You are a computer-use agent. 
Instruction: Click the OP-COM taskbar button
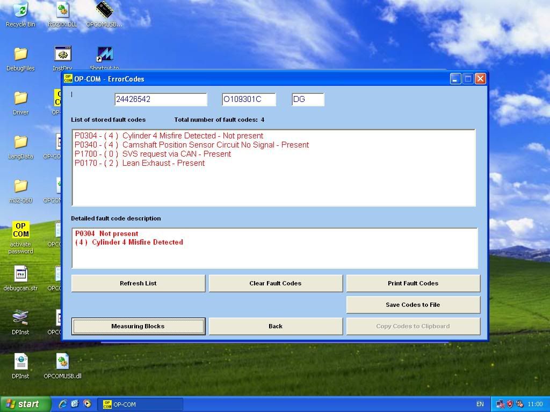(x=141, y=404)
